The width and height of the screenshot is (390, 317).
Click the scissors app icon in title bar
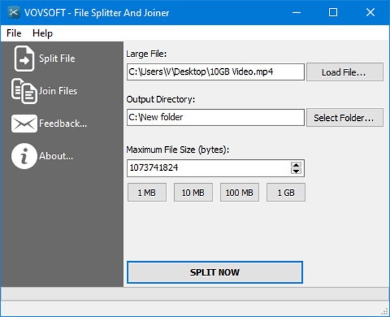[12, 12]
